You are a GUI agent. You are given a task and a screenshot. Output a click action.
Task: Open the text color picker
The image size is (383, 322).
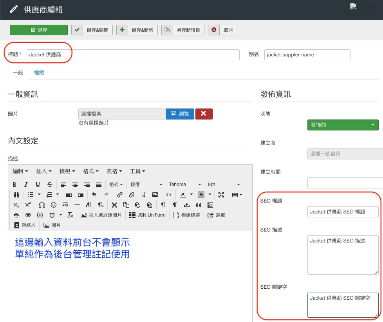tap(183, 195)
